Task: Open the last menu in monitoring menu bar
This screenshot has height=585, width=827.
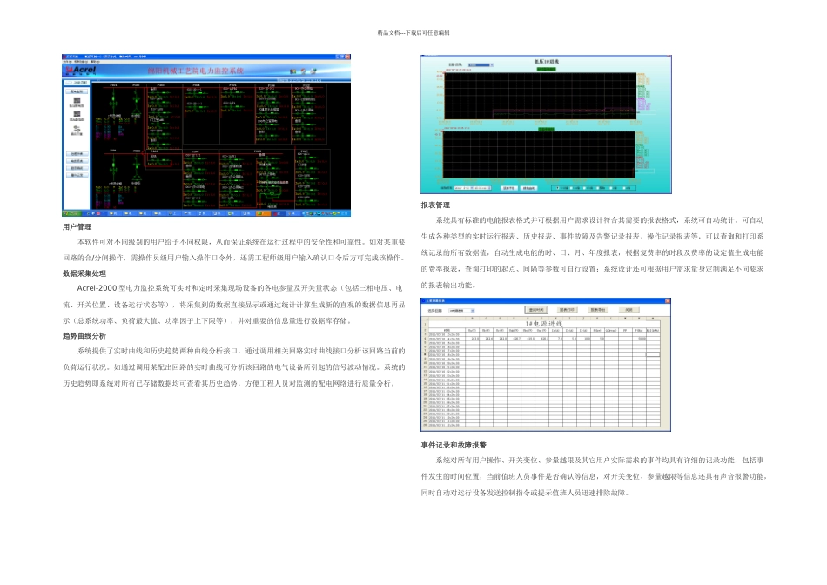Action: click(95, 62)
